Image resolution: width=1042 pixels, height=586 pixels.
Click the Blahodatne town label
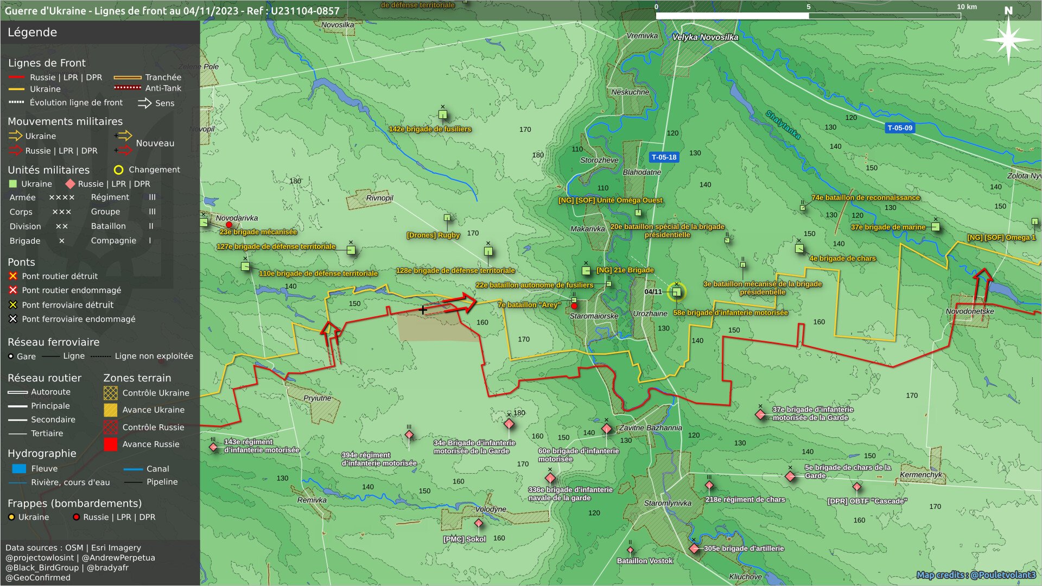(x=642, y=172)
